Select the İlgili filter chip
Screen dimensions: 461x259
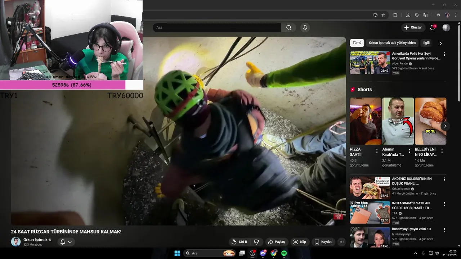pos(426,43)
